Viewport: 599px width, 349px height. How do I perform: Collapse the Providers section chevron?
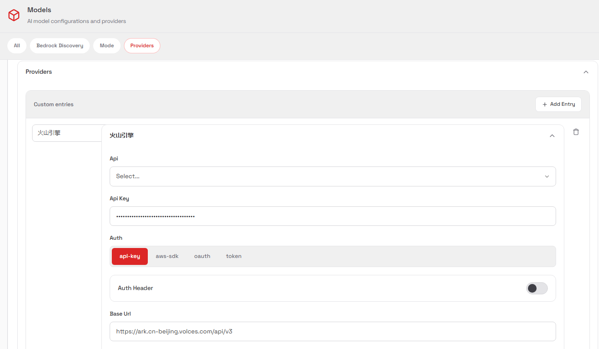[x=586, y=72]
